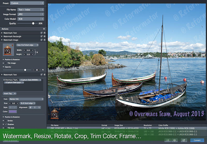Sort file list by the File Name column
The height and width of the screenshot is (144, 207).
pos(54,125)
